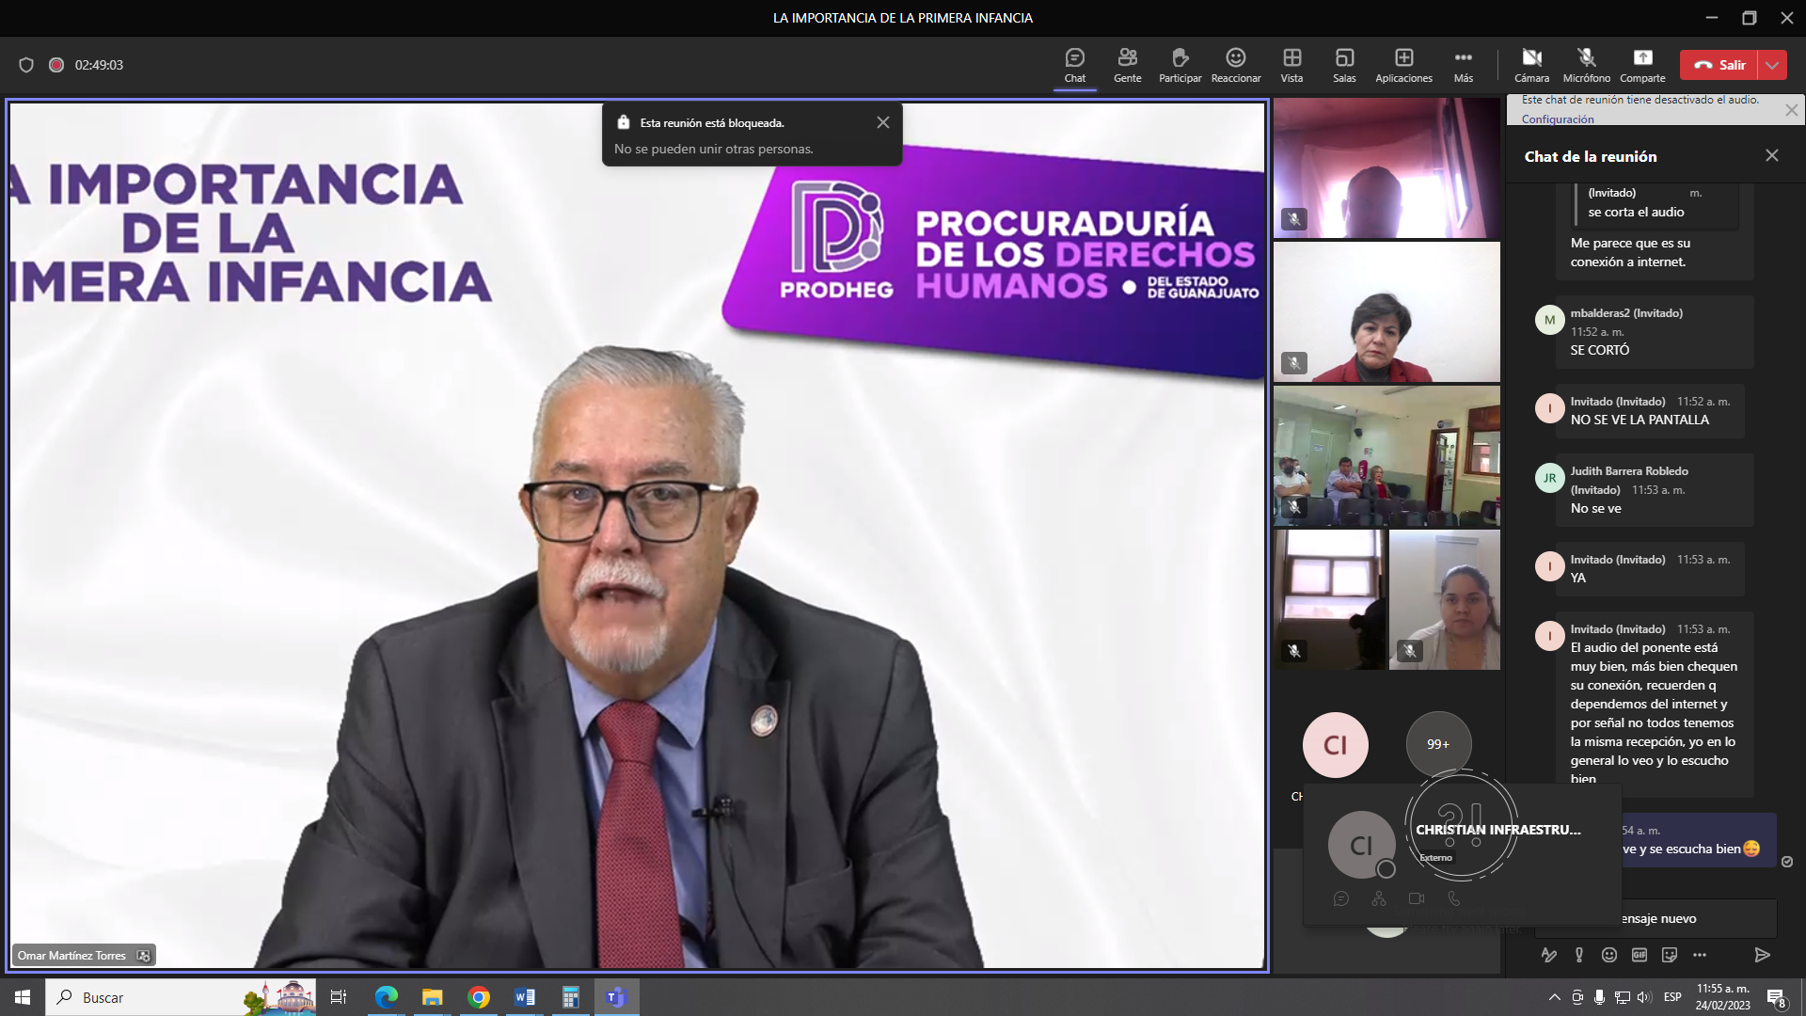Click the pink CI participant avatar
Image resolution: width=1806 pixels, height=1016 pixels.
click(1335, 745)
